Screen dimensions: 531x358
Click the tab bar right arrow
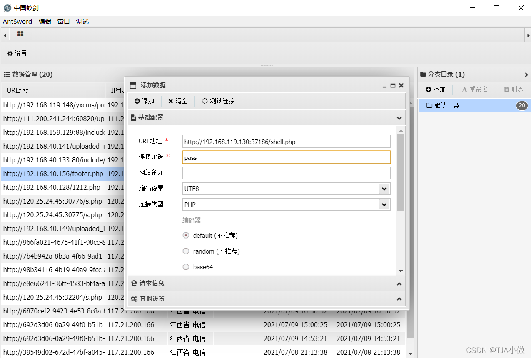click(528, 35)
